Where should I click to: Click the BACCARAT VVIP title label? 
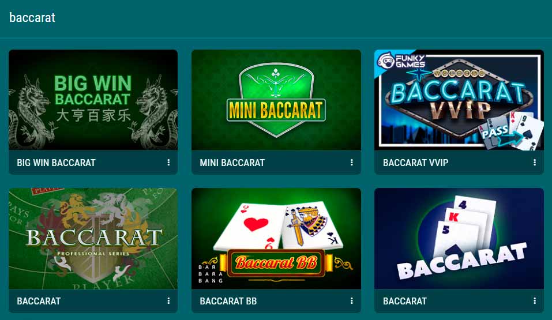pyautogui.click(x=416, y=163)
